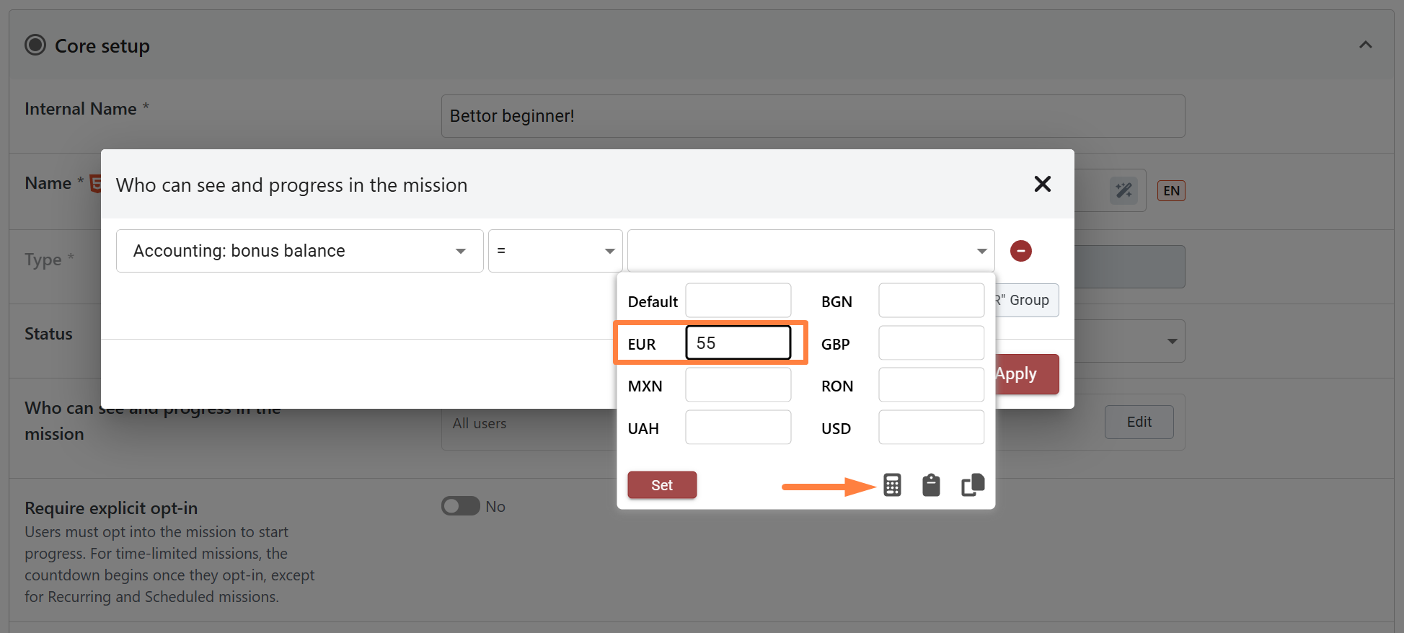Click the magic wand icon

[x=1123, y=190]
